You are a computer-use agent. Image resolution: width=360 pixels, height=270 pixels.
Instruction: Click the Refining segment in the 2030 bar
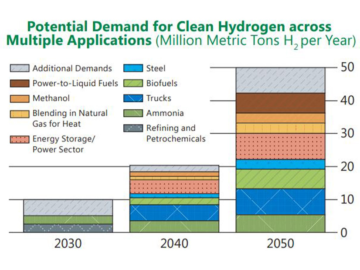coord(68,228)
